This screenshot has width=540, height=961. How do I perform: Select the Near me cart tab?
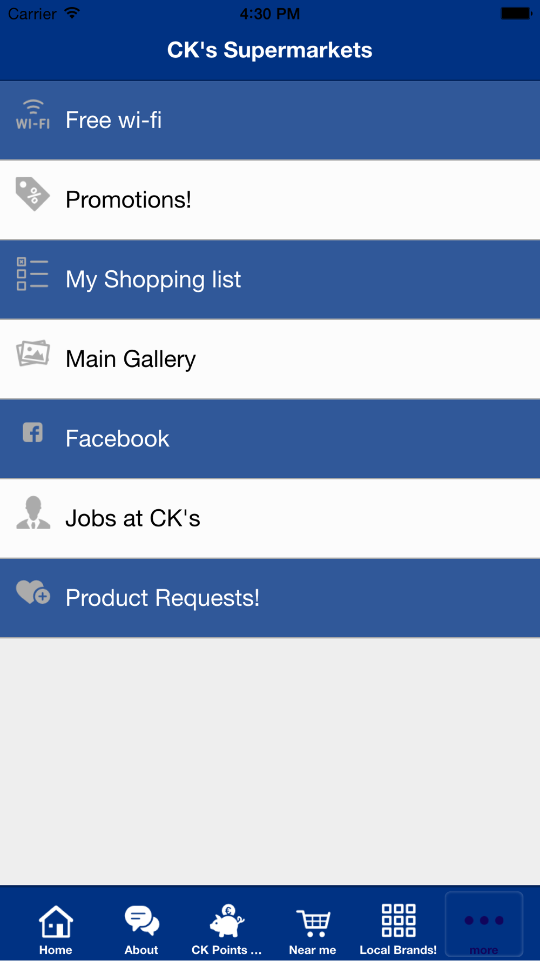pos(313,930)
